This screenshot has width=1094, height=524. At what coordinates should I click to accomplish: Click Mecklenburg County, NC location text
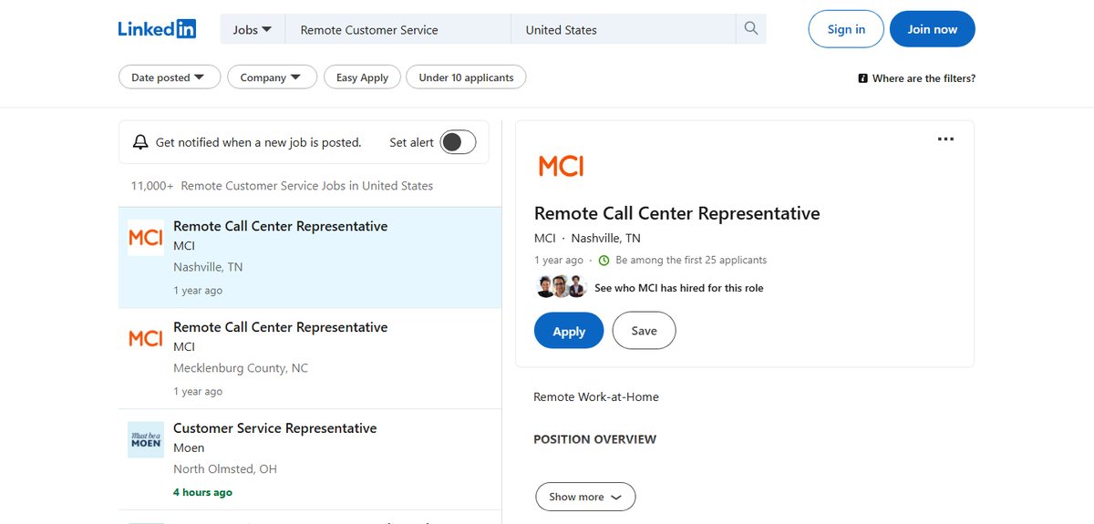pyautogui.click(x=241, y=368)
